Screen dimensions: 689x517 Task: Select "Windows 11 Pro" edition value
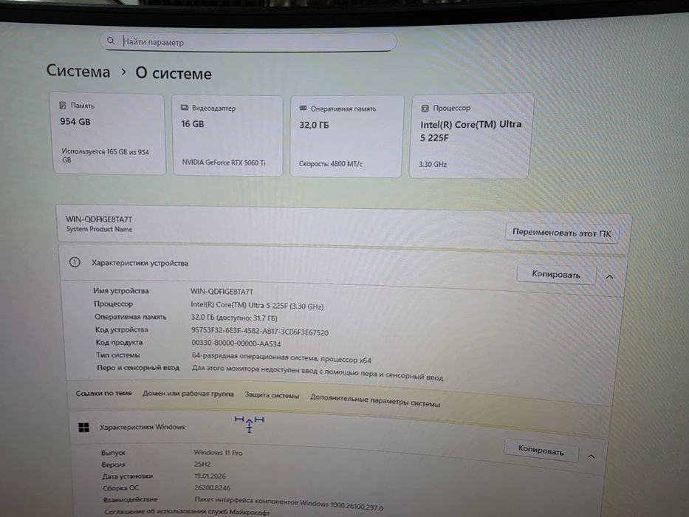tap(219, 452)
